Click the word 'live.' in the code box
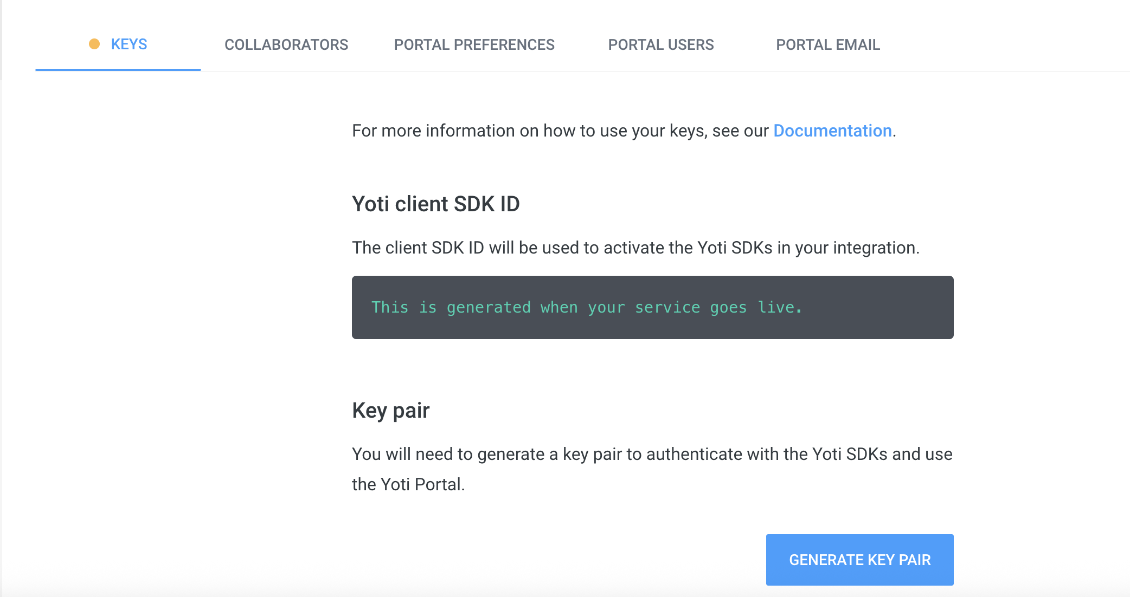Viewport: 1130px width, 597px height. pos(779,307)
